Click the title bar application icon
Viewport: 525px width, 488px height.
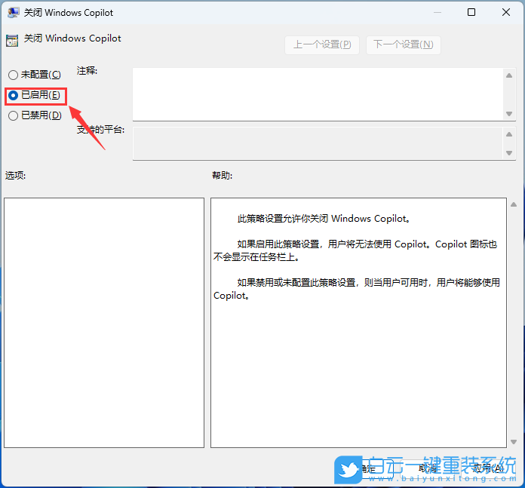(x=13, y=13)
